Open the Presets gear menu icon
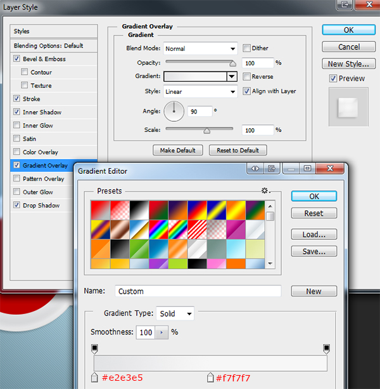The width and height of the screenshot is (380, 389). (265, 190)
